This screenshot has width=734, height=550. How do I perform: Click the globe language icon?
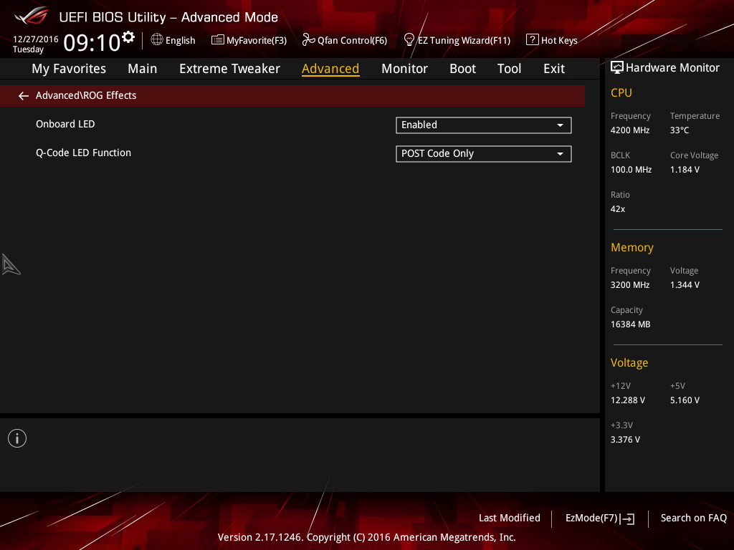pos(157,40)
